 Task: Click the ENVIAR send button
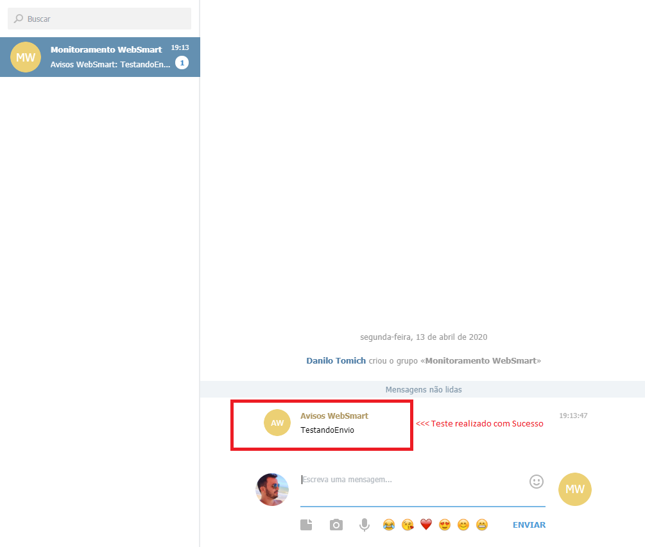click(x=529, y=525)
